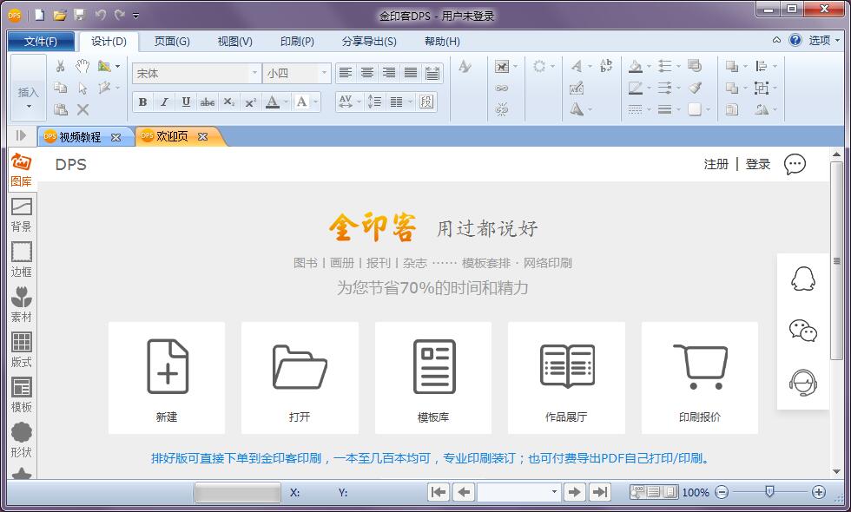Toggle italic text formatting
This screenshot has height=512, width=851.
164,102
